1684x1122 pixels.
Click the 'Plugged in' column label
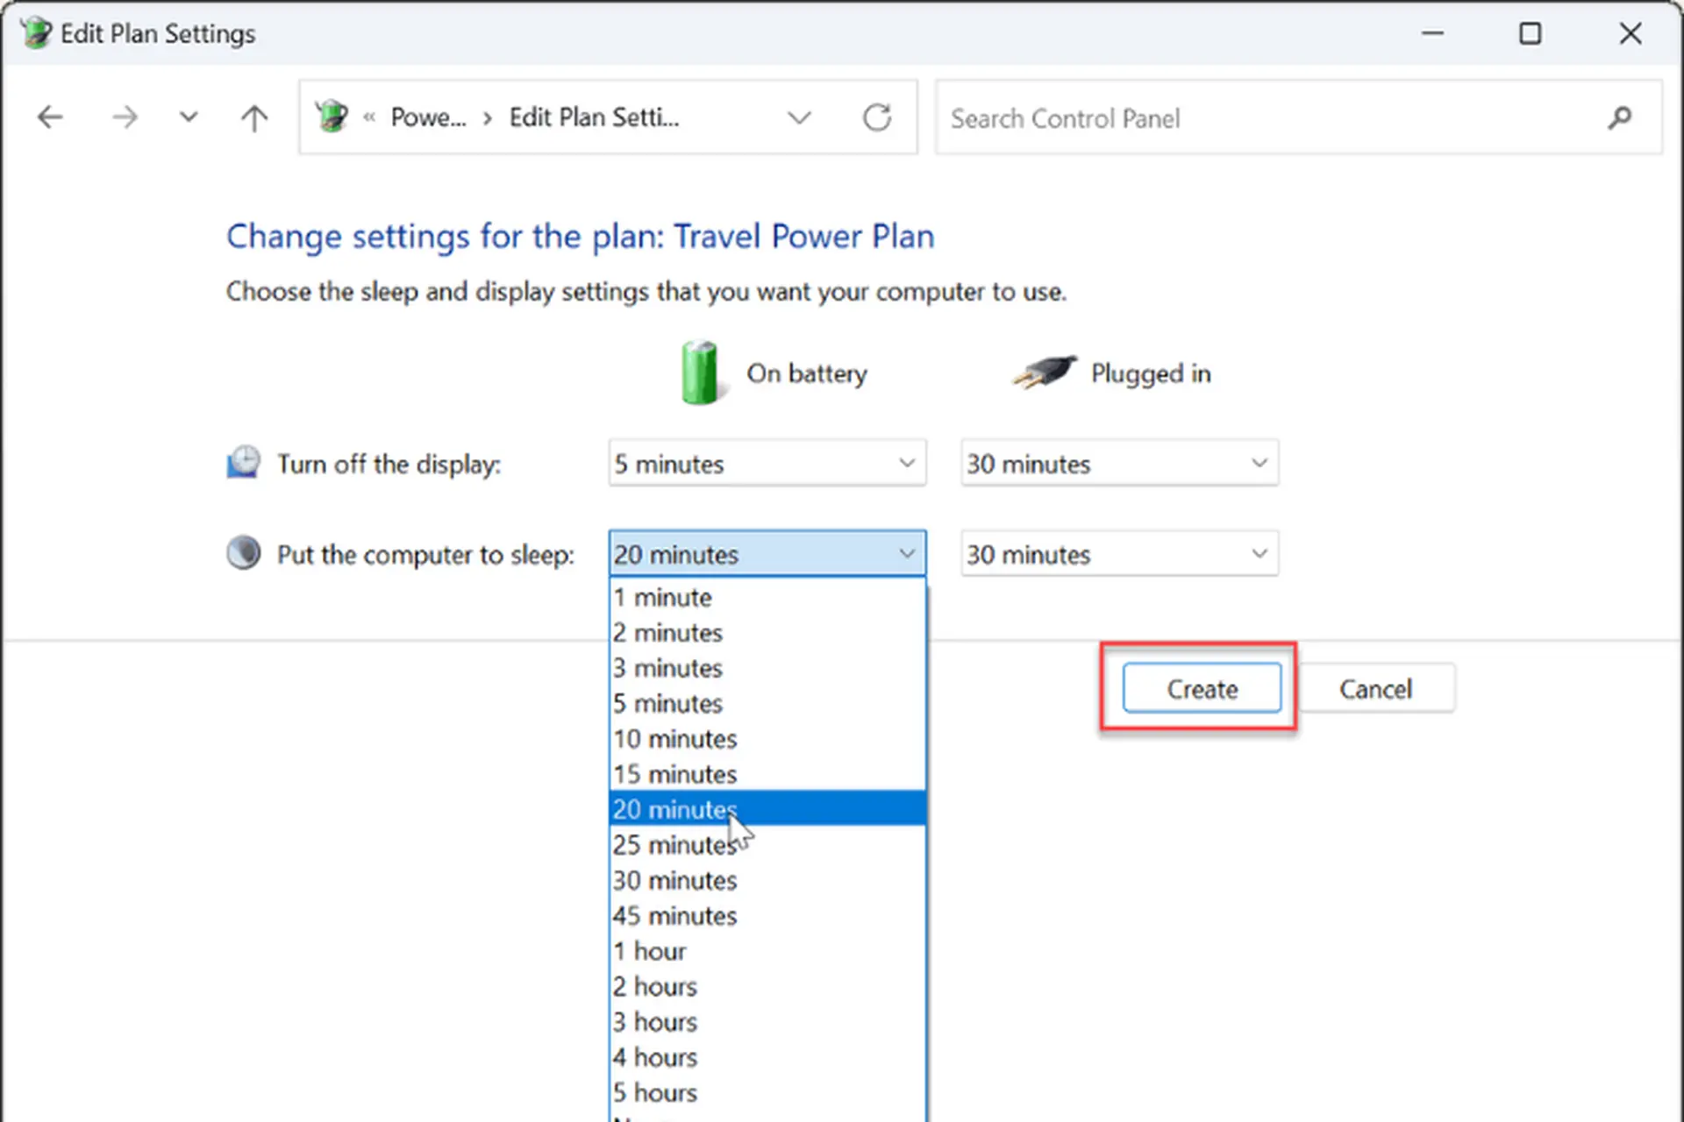pos(1151,373)
